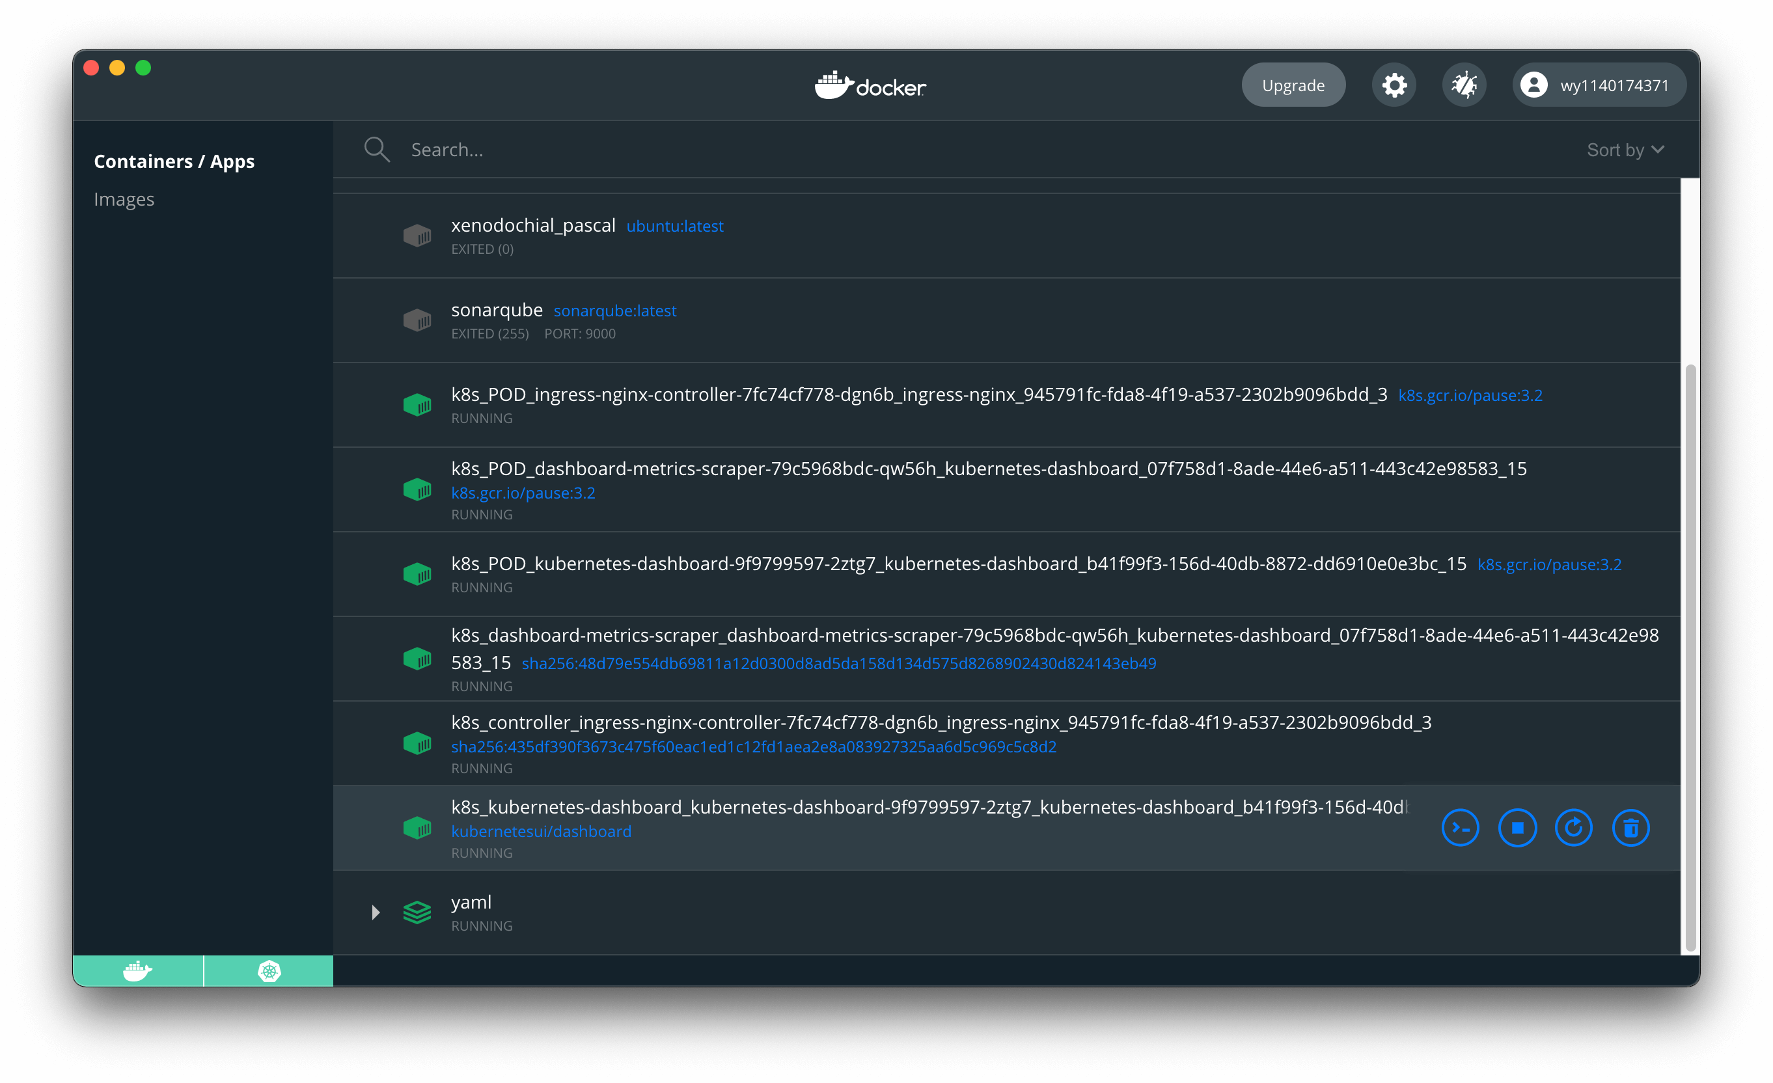Click the Docker logo in title bar
Screen dimensions: 1773x1083
(870, 86)
